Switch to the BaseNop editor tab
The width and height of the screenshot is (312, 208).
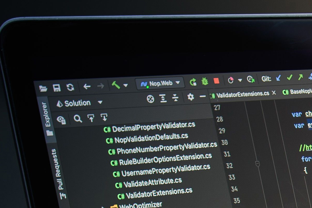point(297,92)
